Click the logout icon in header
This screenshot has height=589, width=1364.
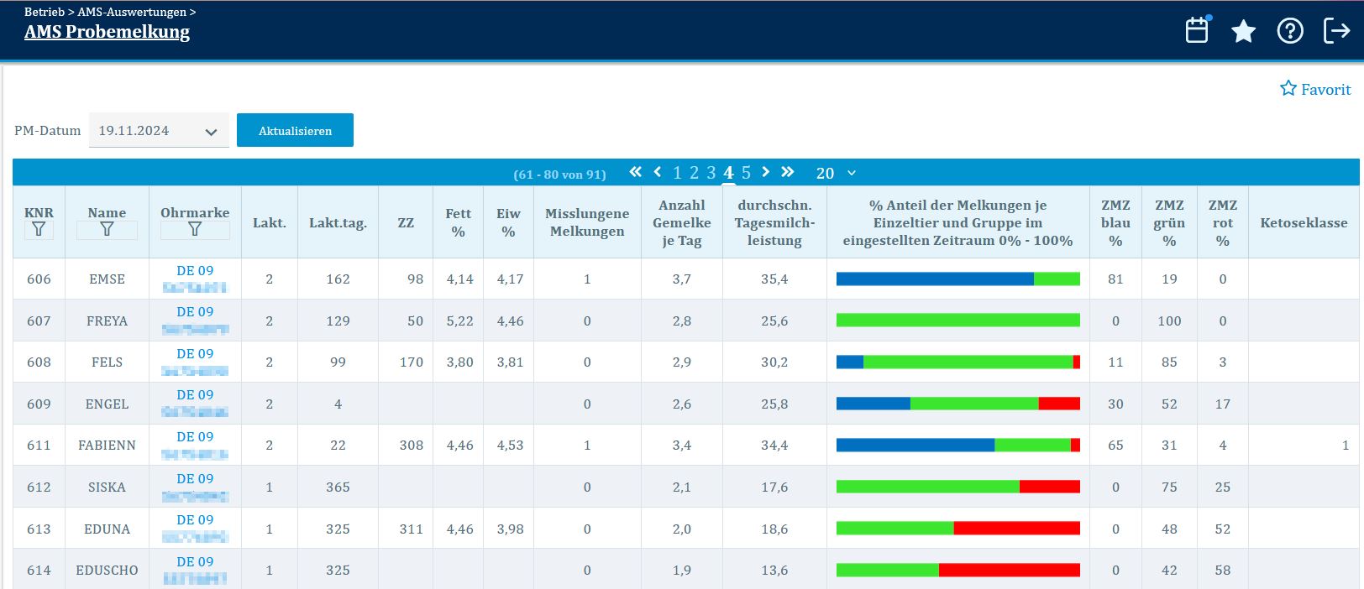(x=1336, y=31)
